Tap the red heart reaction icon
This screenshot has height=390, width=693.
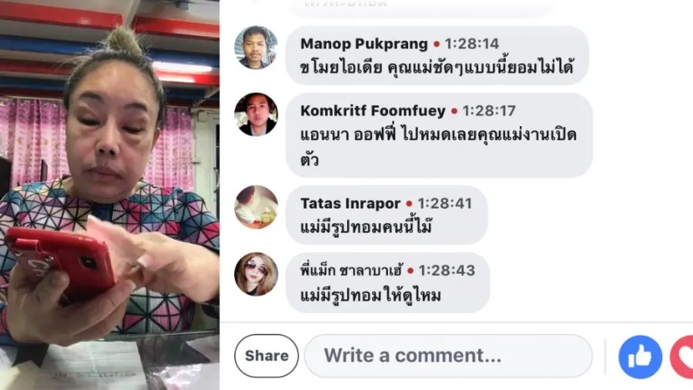[x=682, y=357]
